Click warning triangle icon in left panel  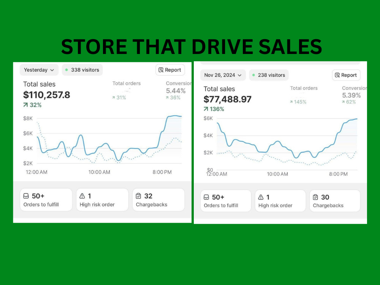(x=82, y=196)
